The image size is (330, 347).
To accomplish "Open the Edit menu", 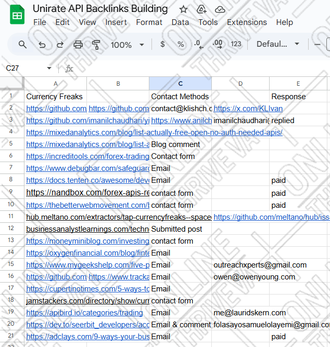I will (x=62, y=22).
